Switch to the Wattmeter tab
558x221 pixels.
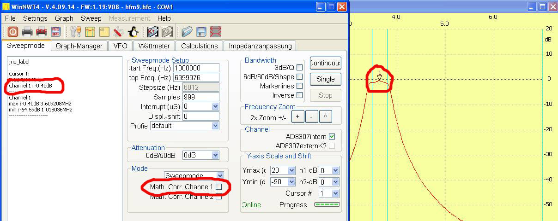[154, 46]
